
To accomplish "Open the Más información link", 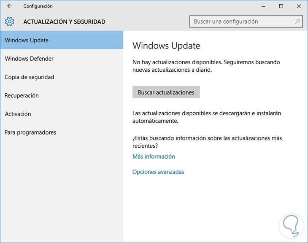I will click(154, 157).
